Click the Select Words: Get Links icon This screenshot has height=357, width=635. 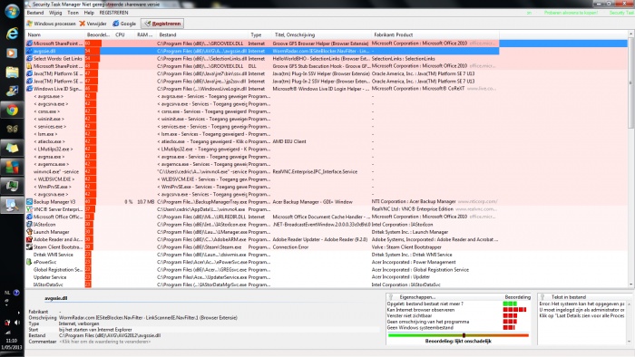tap(29, 59)
